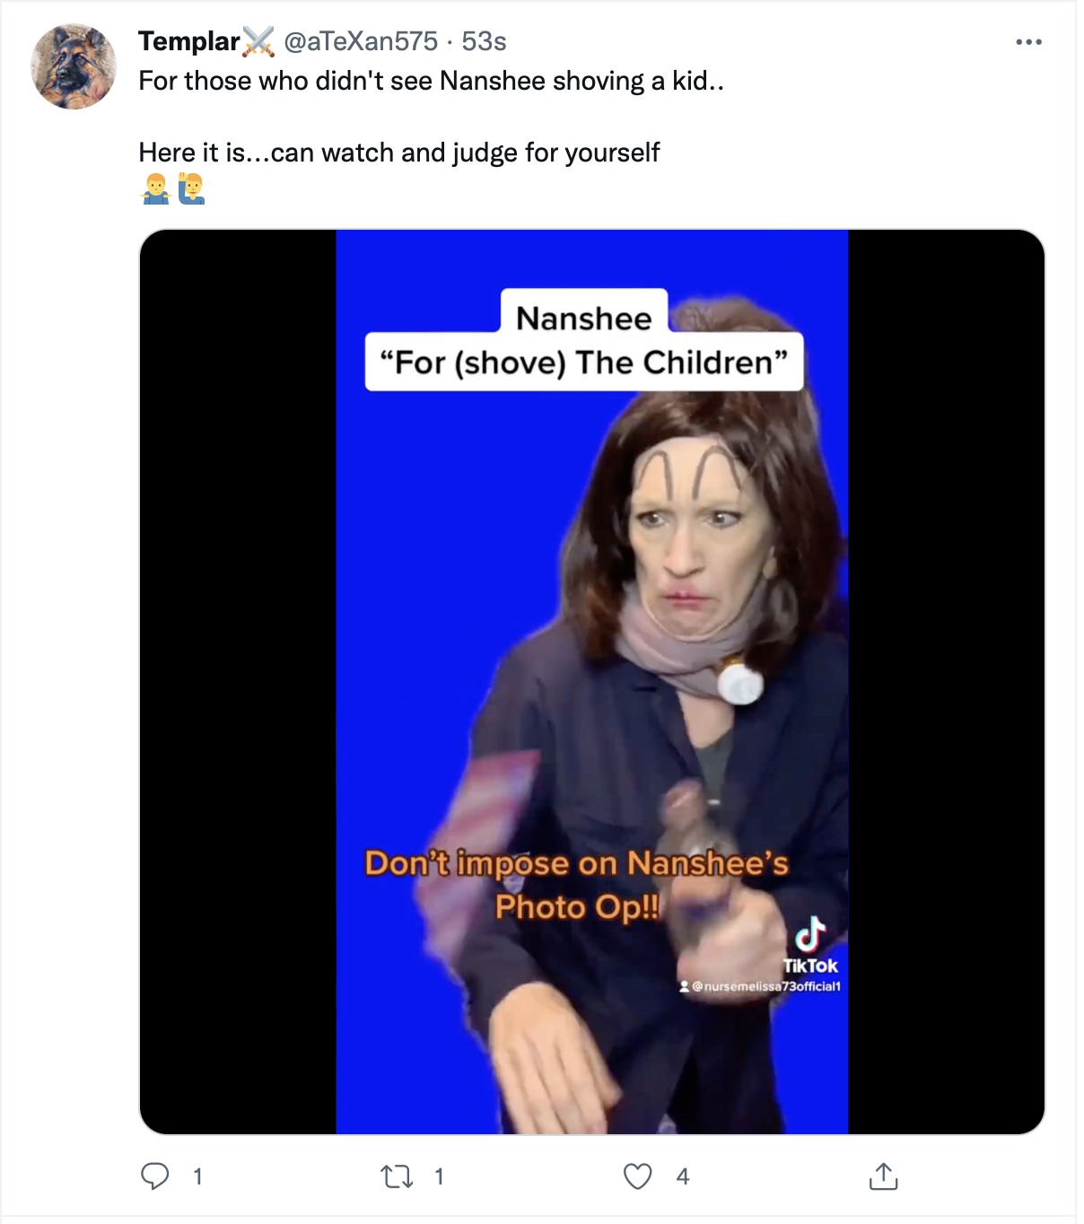Open Templar's profile name link

click(x=189, y=41)
